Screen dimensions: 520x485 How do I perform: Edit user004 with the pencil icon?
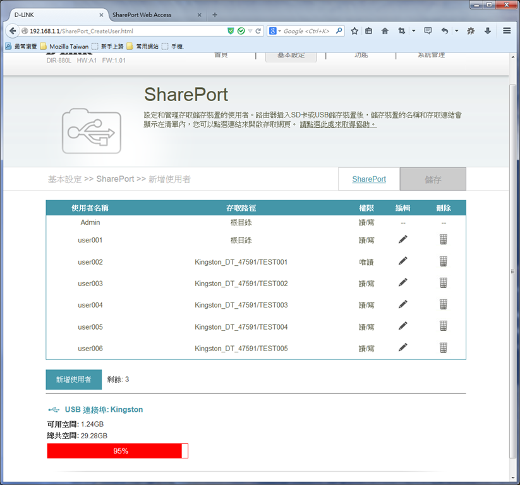point(403,304)
